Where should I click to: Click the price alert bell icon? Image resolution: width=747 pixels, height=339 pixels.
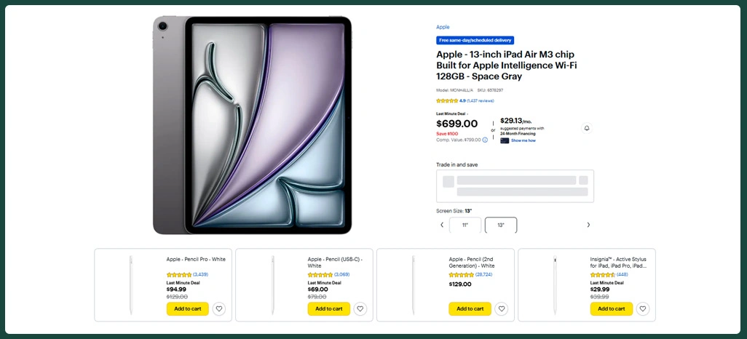587,128
